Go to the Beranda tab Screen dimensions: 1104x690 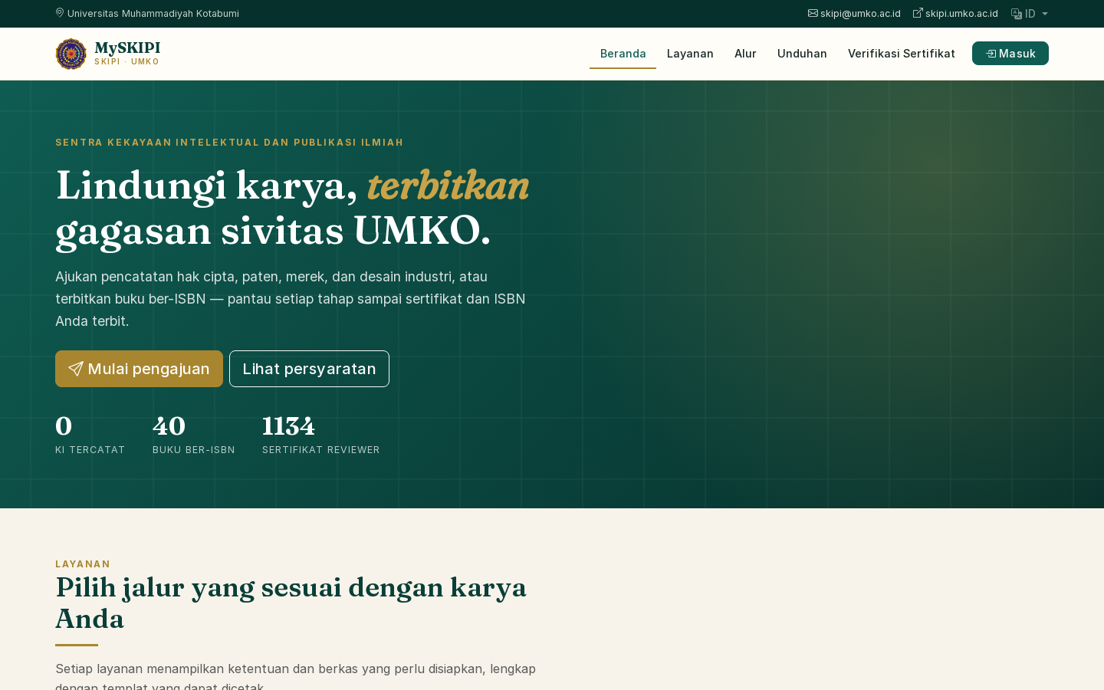(623, 54)
